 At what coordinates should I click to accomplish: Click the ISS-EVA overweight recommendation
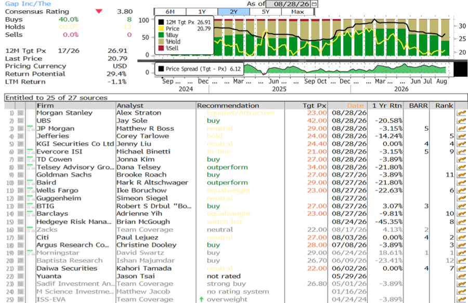pos(227,299)
